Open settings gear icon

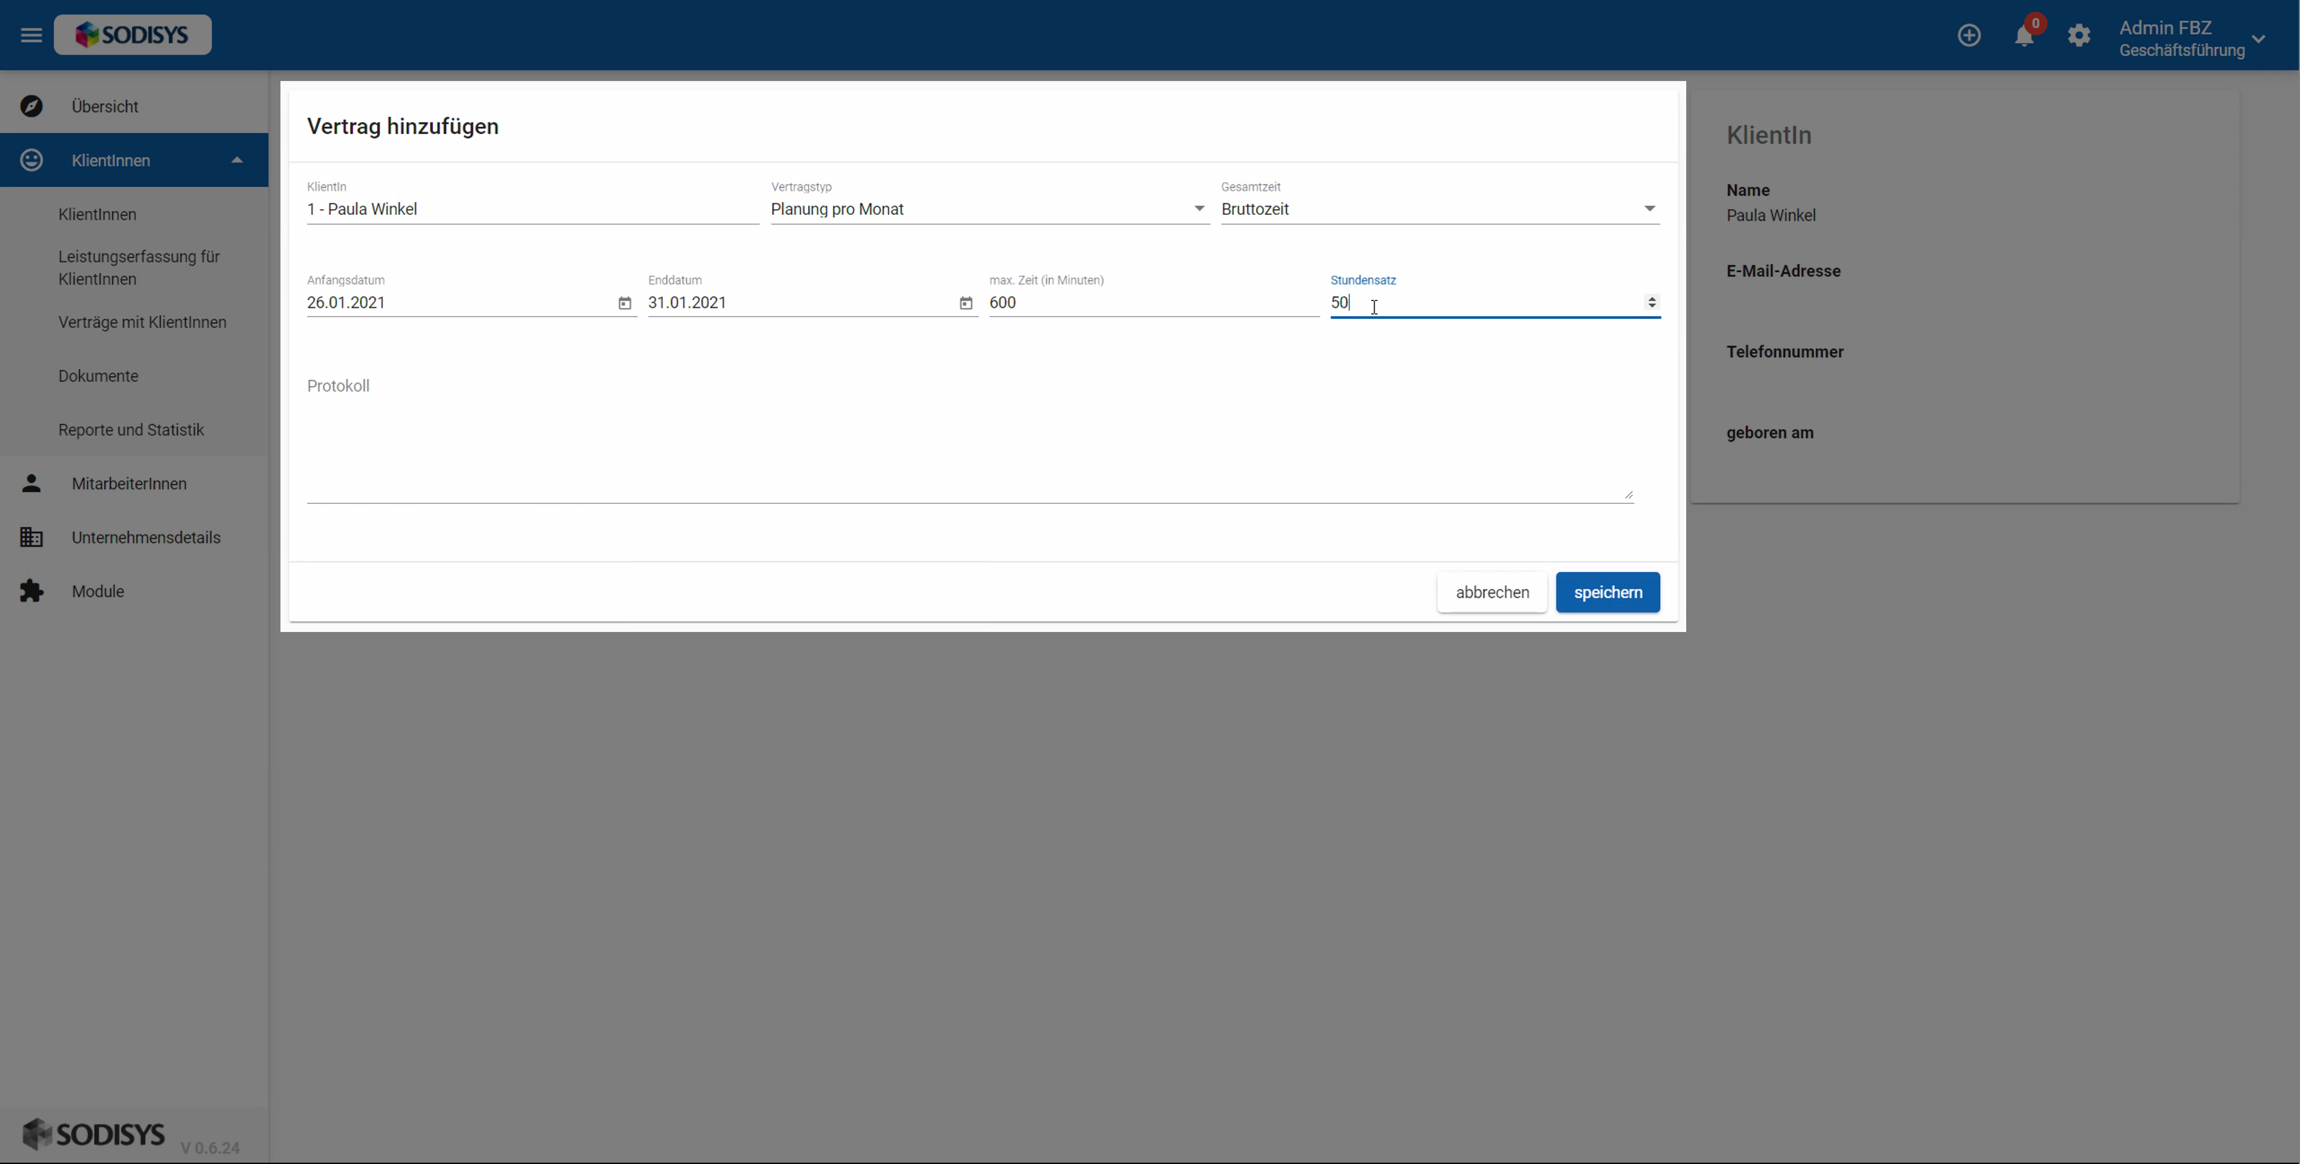pos(2079,36)
